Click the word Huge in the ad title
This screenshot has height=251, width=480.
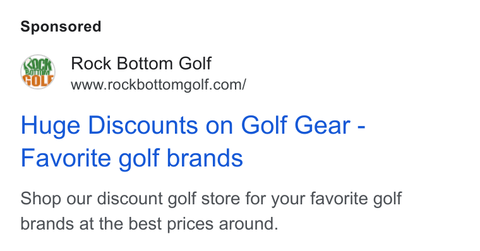(x=51, y=126)
